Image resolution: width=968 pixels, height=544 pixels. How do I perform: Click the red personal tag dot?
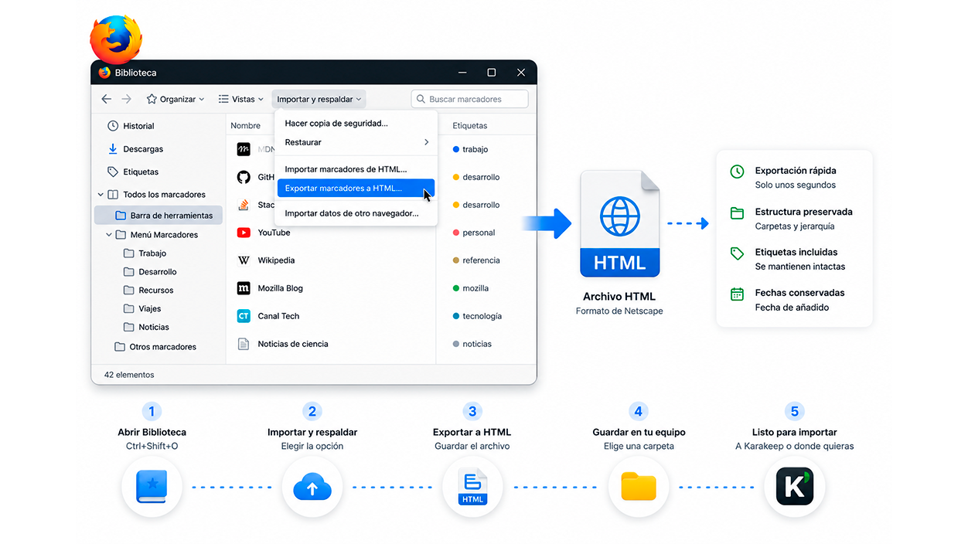pos(456,233)
